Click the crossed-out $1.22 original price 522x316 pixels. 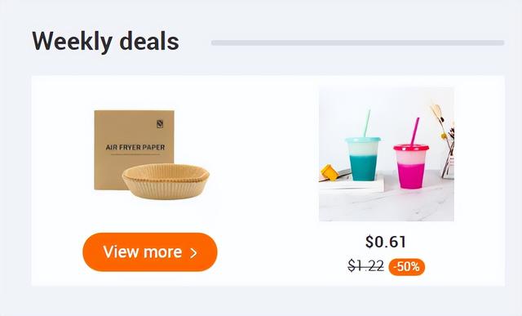pos(366,266)
